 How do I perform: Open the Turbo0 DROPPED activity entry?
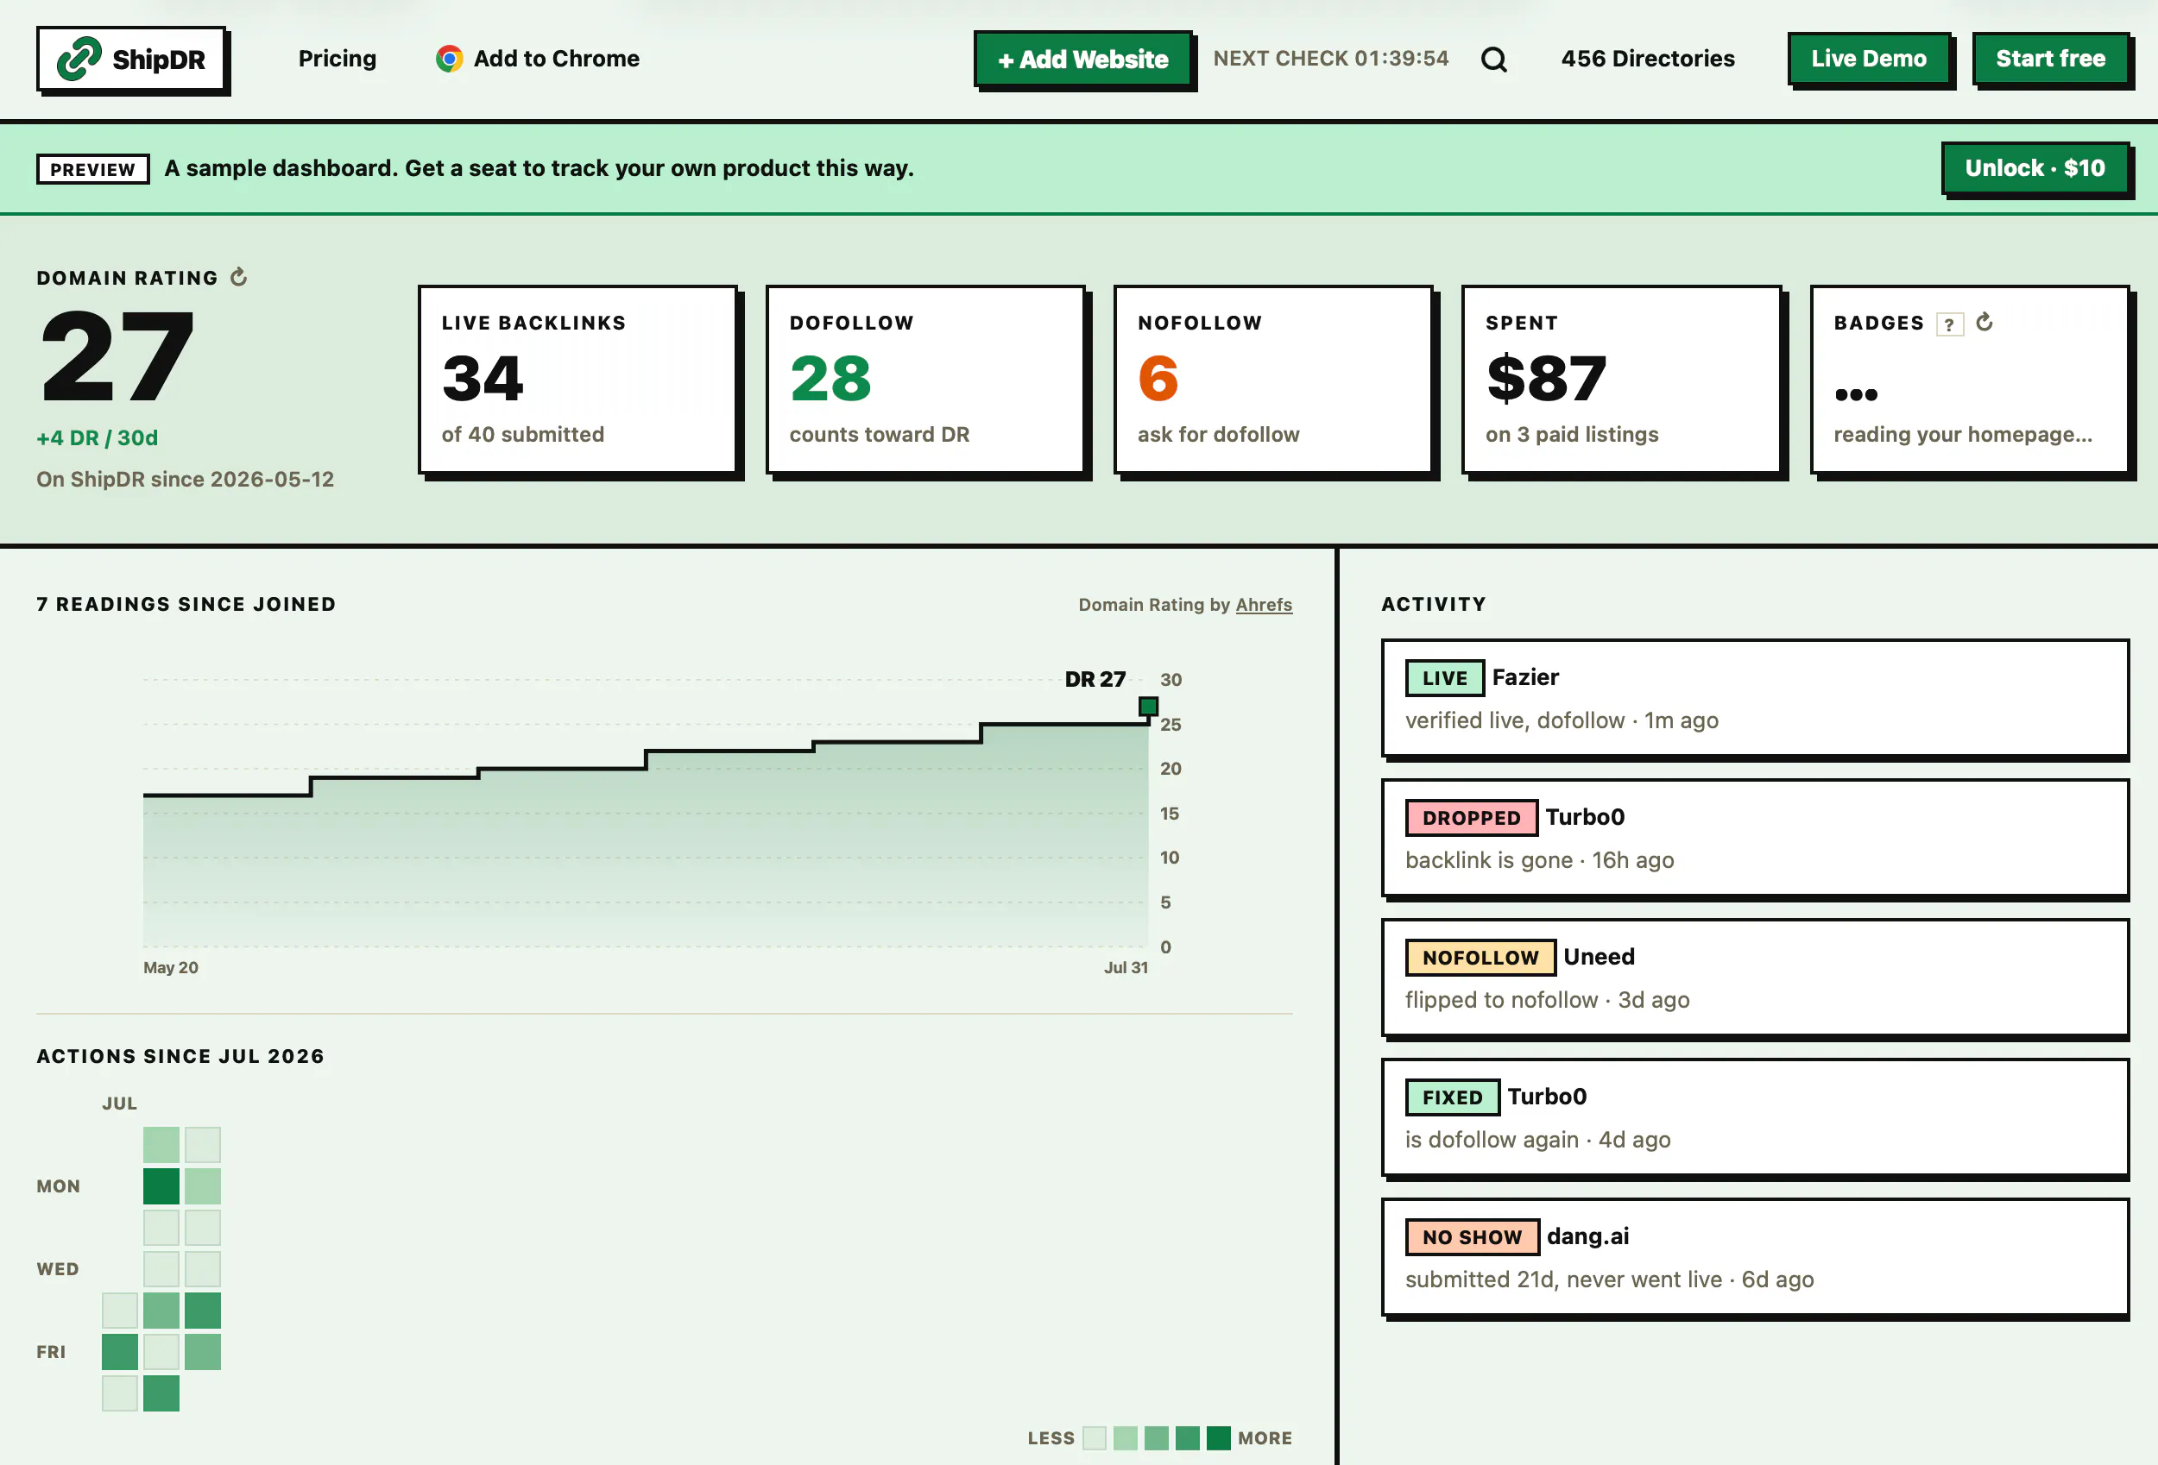1754,838
